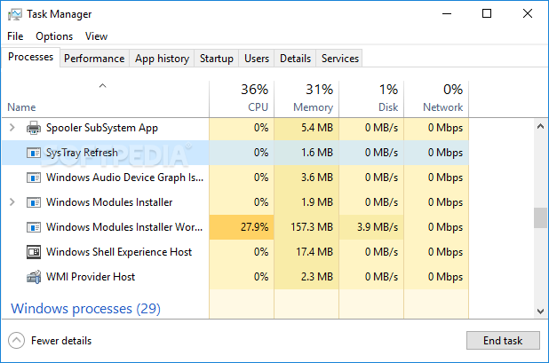Image resolution: width=549 pixels, height=363 pixels.
Task: Click the 1.6 MB memory cell
Action: pyautogui.click(x=306, y=153)
